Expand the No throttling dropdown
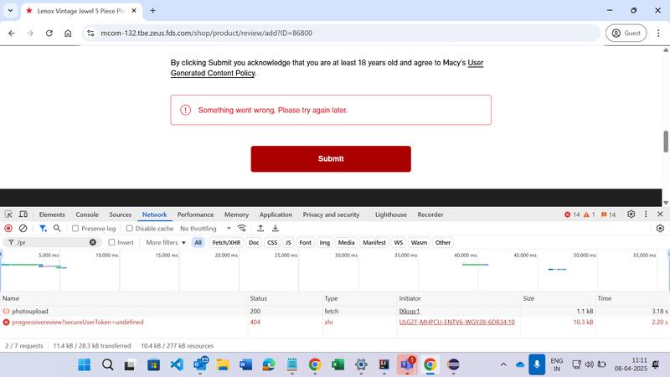The width and height of the screenshot is (670, 377). coord(205,229)
